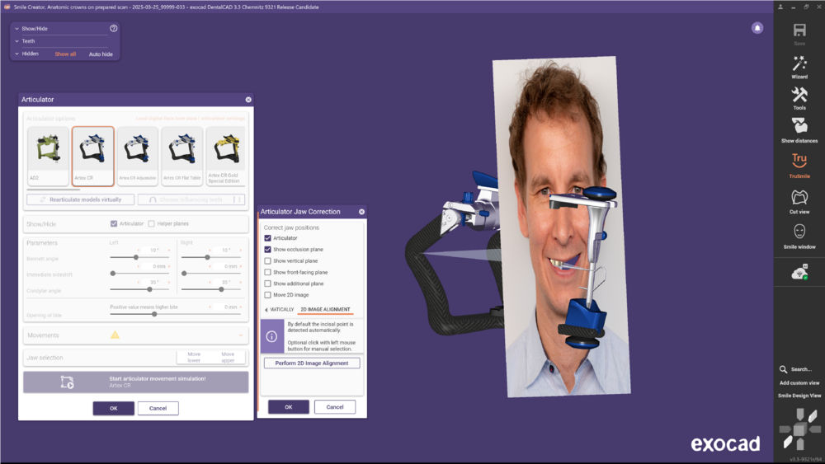The width and height of the screenshot is (825, 464).
Task: Toggle the Articulator checkbox under Show/Hide
Action: click(114, 223)
